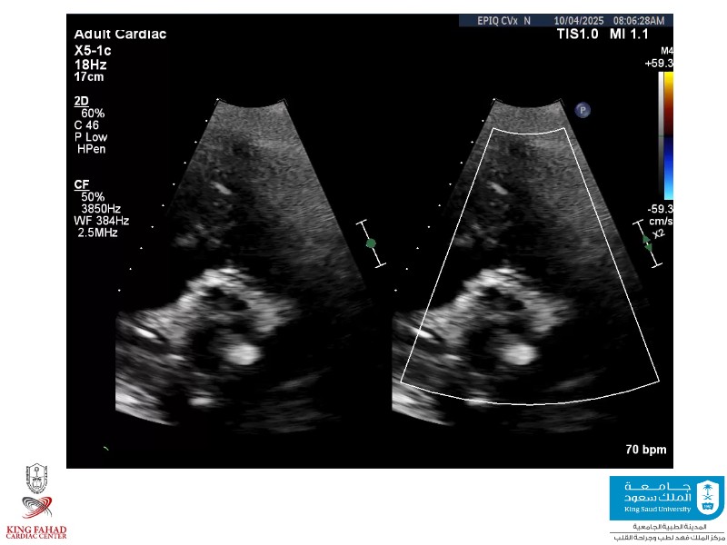Click the blue P probe orientation marker

tap(583, 110)
